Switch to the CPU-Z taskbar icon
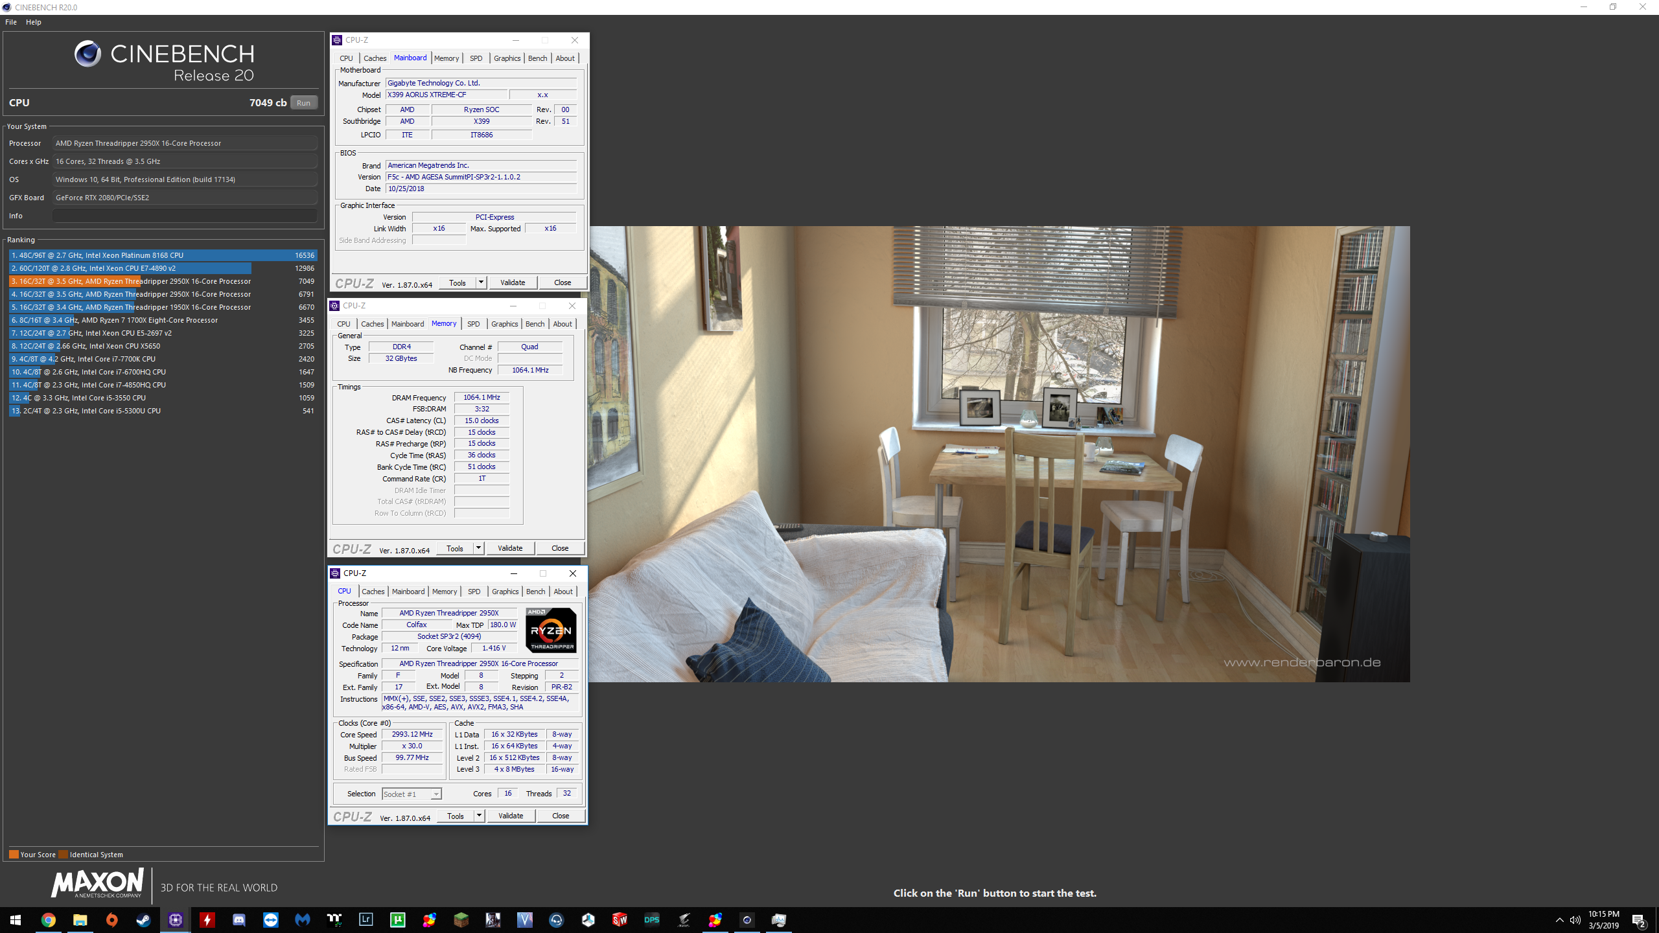The width and height of the screenshot is (1659, 933). click(176, 920)
